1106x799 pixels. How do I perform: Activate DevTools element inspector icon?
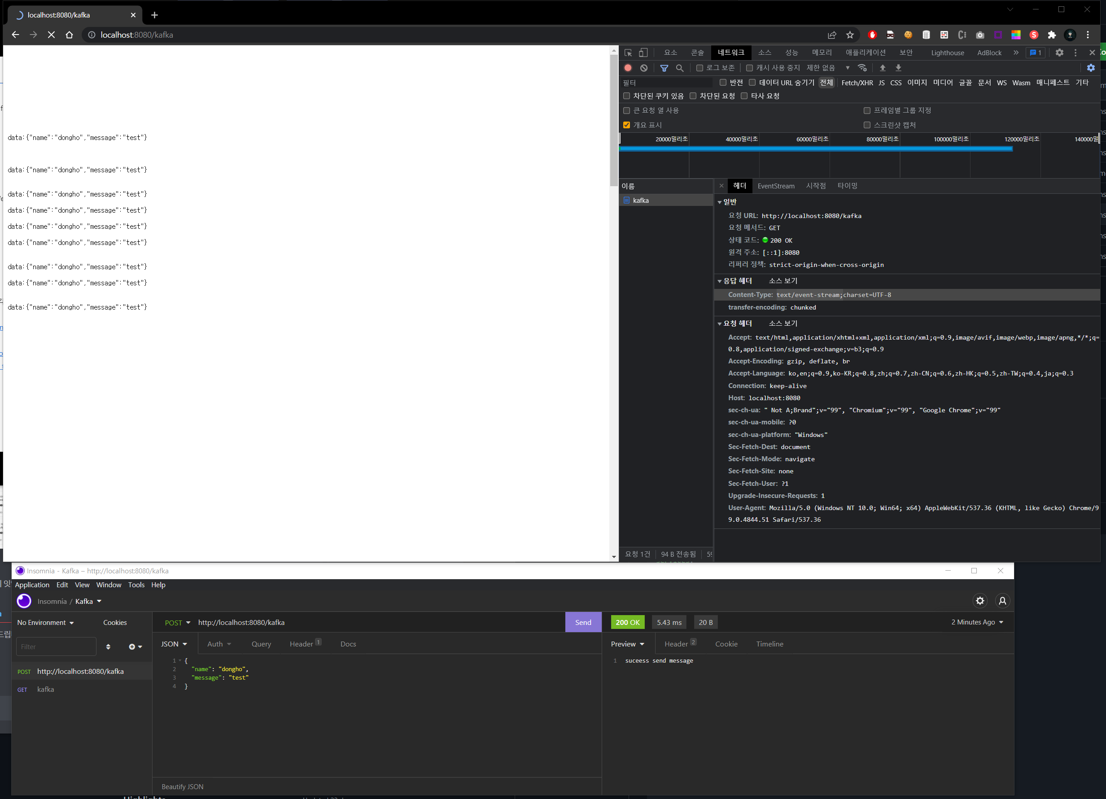(x=628, y=52)
